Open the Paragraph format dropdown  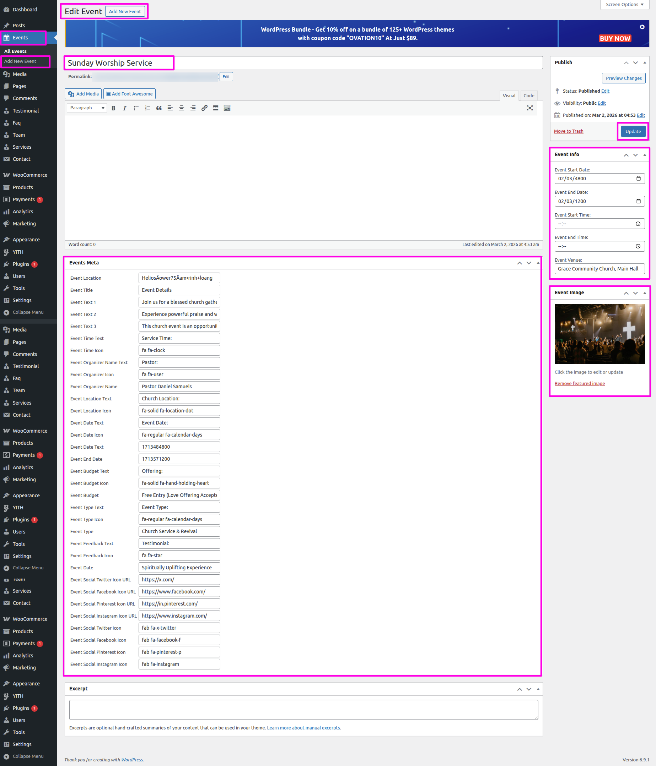pyautogui.click(x=88, y=108)
